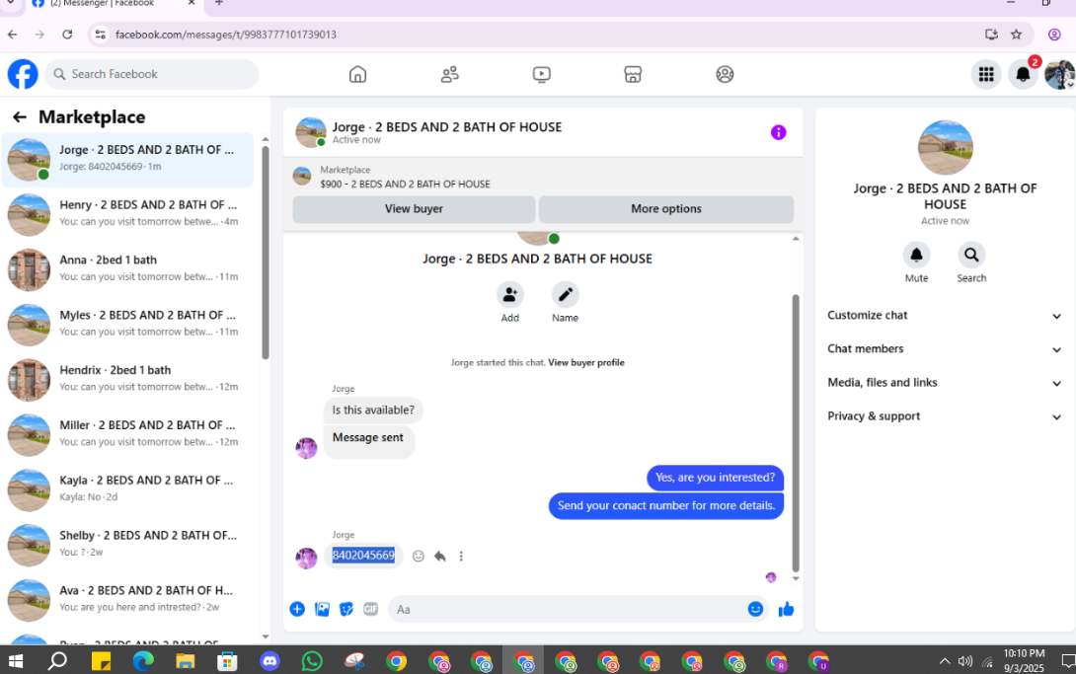Click the conversation list scrollbar
Viewport: 1076px width, 674px height.
pyautogui.click(x=266, y=252)
